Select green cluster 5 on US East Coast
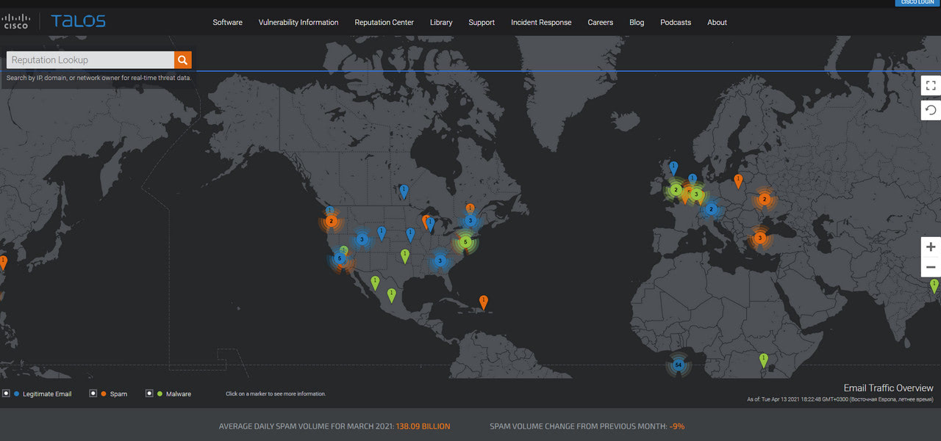Image resolution: width=941 pixels, height=441 pixels. [x=465, y=241]
